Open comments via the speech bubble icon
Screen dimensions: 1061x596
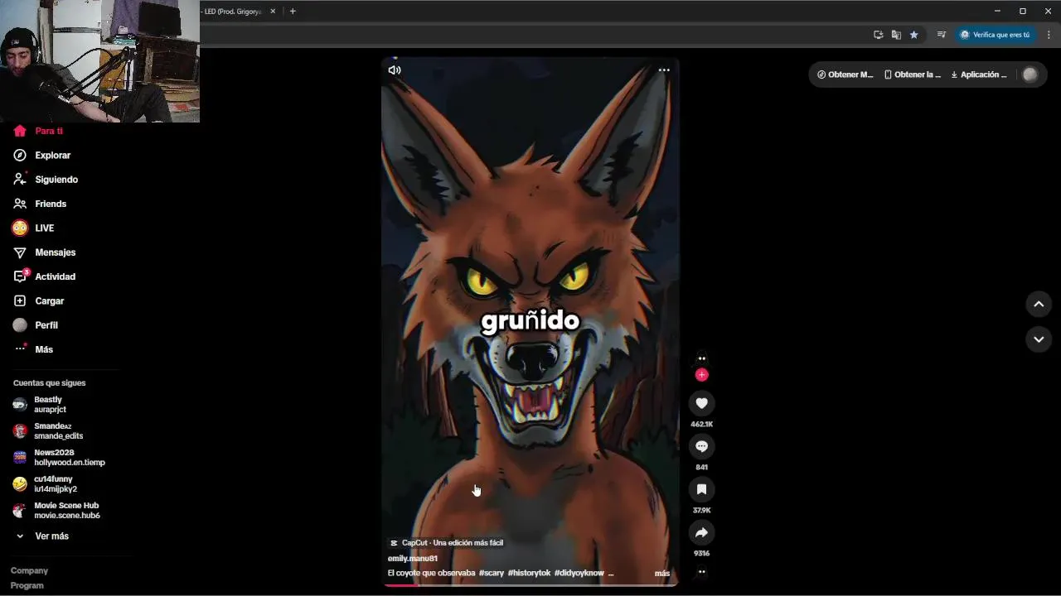pos(701,446)
